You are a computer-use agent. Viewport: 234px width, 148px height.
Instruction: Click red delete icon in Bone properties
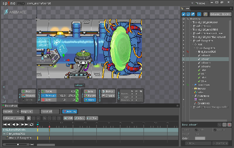[x=229, y=125]
